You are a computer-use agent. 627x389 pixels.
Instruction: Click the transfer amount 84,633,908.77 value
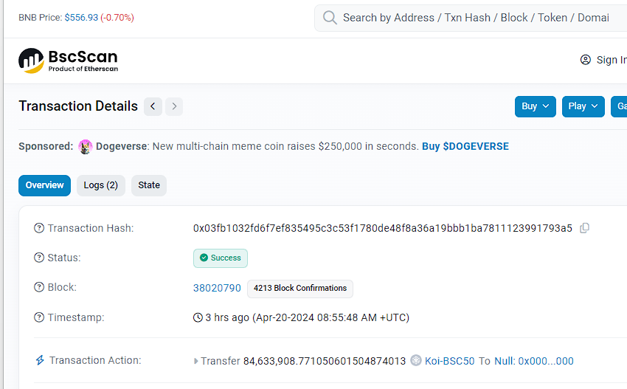[x=325, y=361]
